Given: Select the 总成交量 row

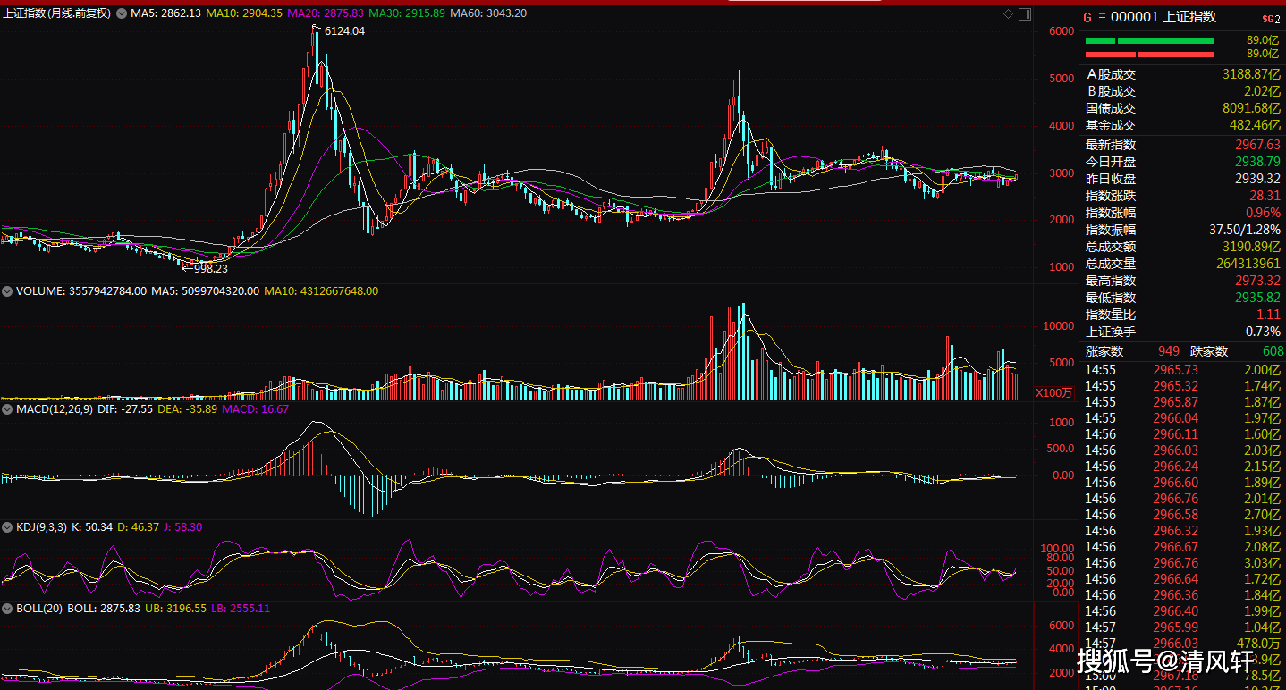Looking at the screenshot, I should pos(1182,264).
